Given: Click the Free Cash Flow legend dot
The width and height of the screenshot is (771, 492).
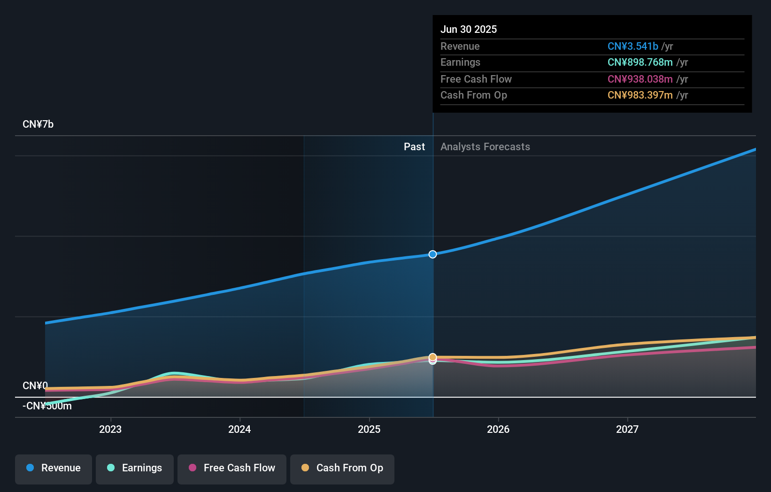Looking at the screenshot, I should tap(193, 468).
